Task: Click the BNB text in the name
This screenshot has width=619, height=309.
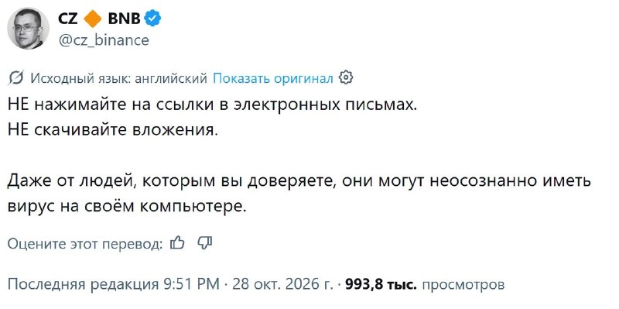Action: click(x=124, y=18)
